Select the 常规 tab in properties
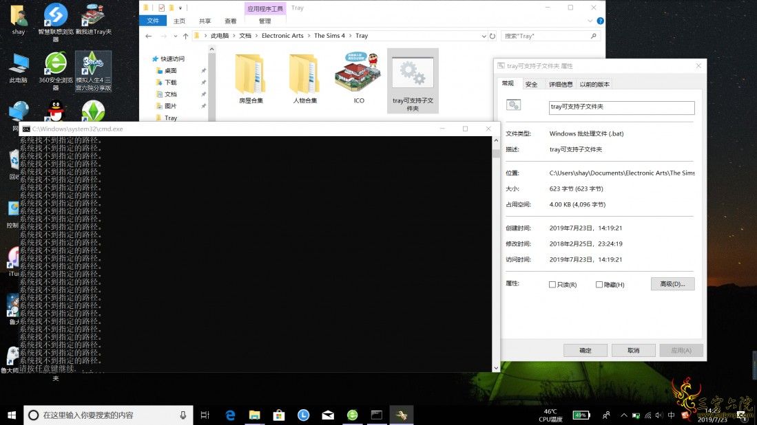The height and width of the screenshot is (425, 757). pyautogui.click(x=508, y=83)
